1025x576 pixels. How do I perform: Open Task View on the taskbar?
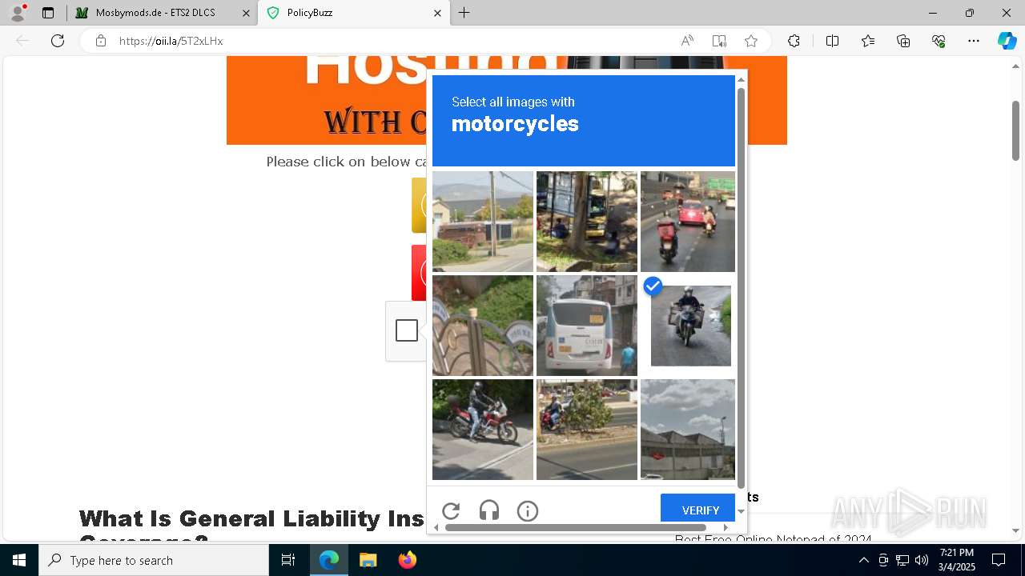(288, 560)
